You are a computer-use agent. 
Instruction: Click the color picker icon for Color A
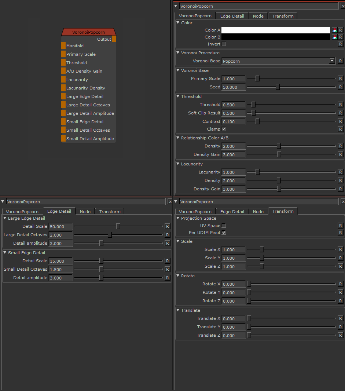pyautogui.click(x=334, y=30)
